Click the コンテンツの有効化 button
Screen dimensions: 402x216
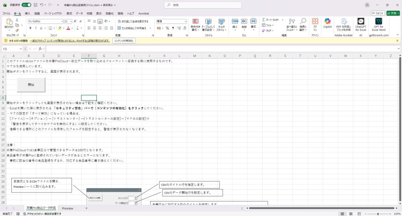coord(124,40)
